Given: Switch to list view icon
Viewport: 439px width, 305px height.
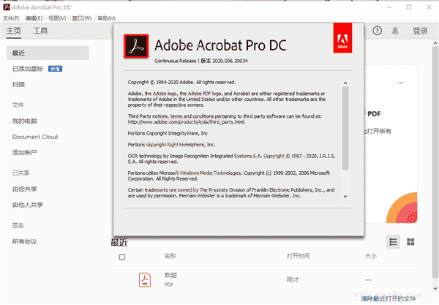Looking at the screenshot, I should (x=394, y=241).
